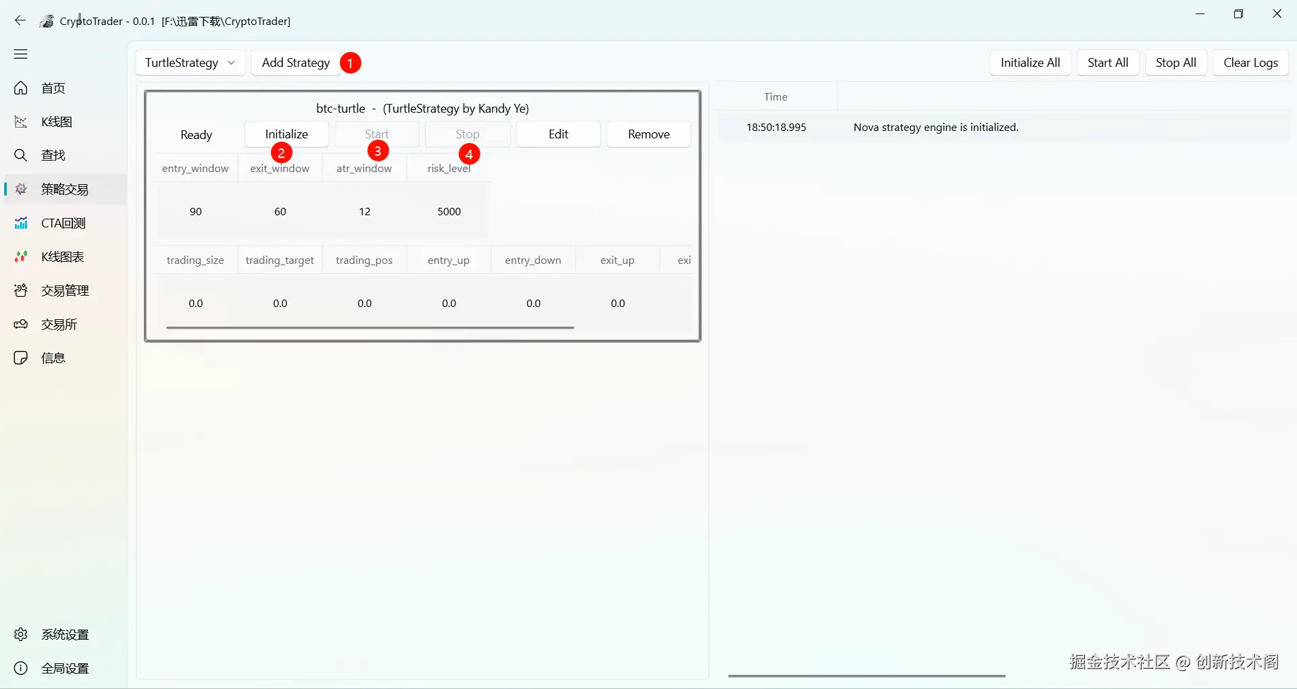Click Start on btc-turtle strategy
The width and height of the screenshot is (1297, 689).
(377, 134)
